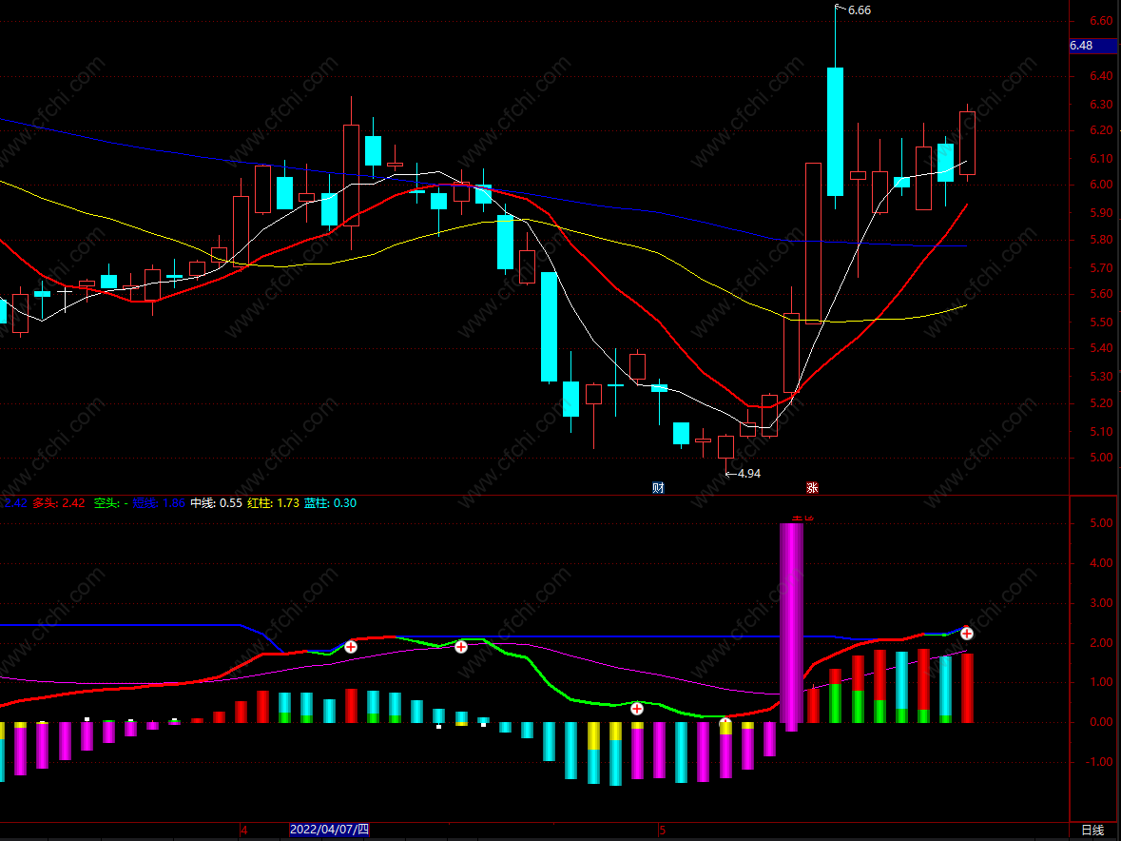
Task: Click the 6.60 price axis label
Action: pyautogui.click(x=1101, y=21)
